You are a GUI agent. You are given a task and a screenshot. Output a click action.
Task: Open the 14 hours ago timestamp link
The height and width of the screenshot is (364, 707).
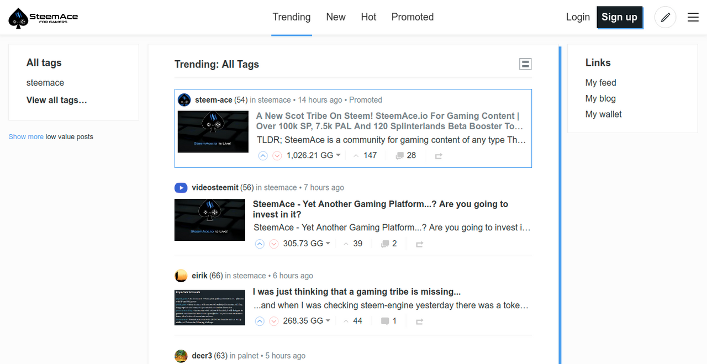(x=320, y=100)
